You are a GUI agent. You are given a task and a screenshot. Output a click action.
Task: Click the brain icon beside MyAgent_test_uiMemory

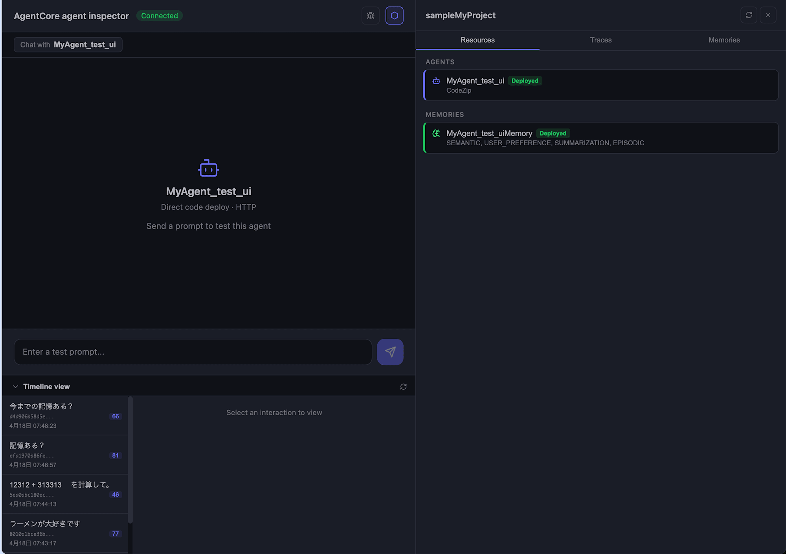pyautogui.click(x=436, y=134)
